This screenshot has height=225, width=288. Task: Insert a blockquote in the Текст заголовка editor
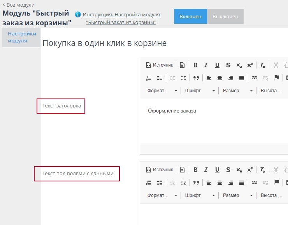point(196,78)
